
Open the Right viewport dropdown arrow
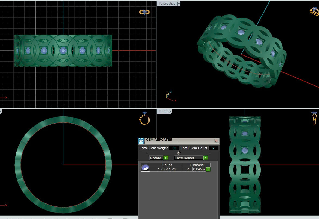(x=170, y=111)
